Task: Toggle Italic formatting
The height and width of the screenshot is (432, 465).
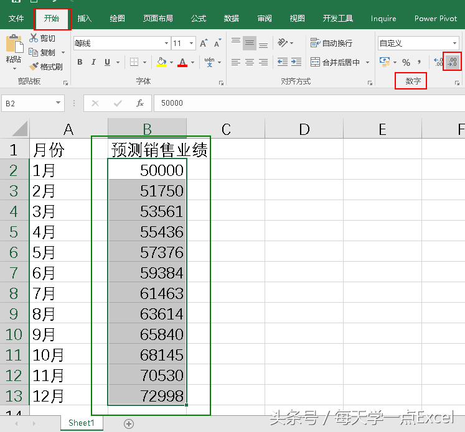Action: pyautogui.click(x=93, y=62)
